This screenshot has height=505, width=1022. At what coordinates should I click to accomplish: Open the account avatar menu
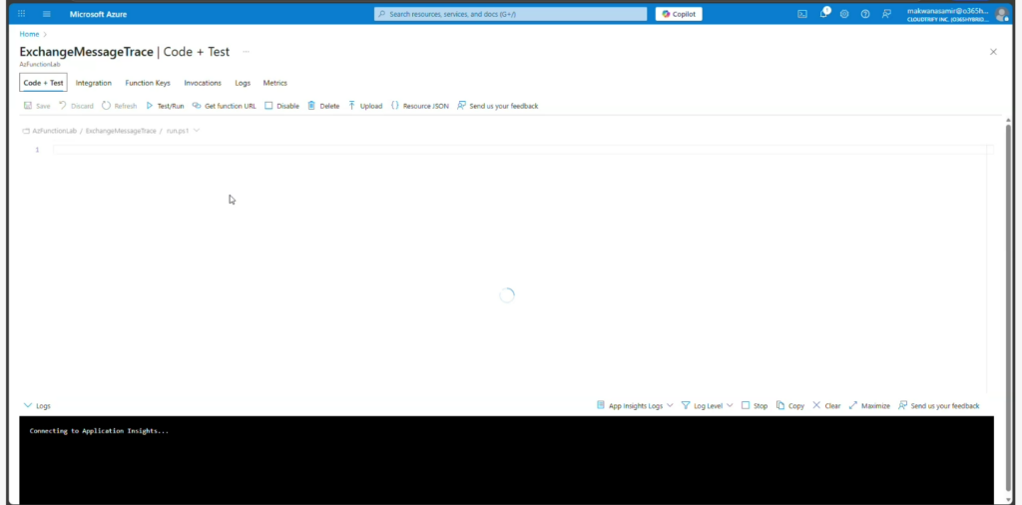1001,14
